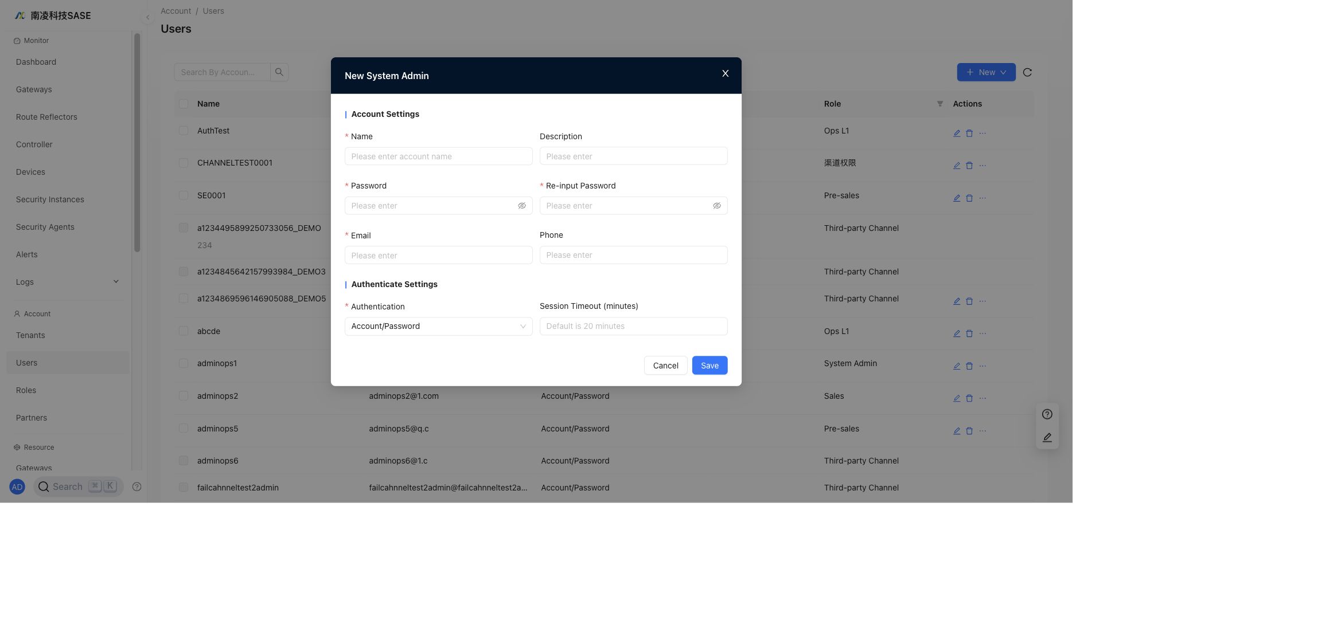
Task: Click the floating edit pencil icon
Action: tap(1047, 438)
